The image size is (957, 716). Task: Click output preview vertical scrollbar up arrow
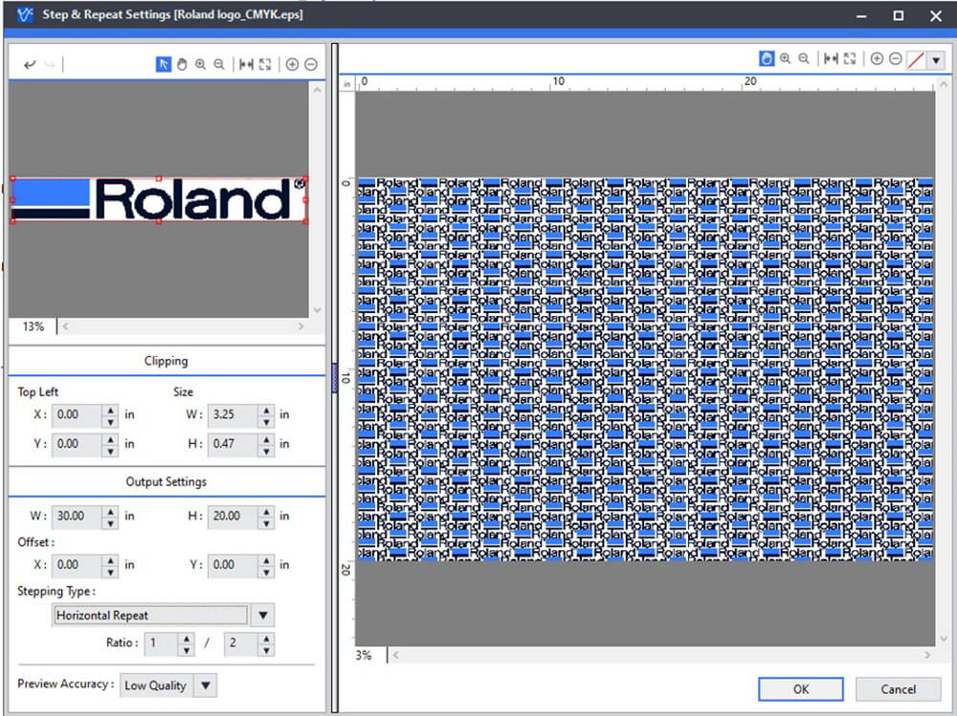[945, 83]
